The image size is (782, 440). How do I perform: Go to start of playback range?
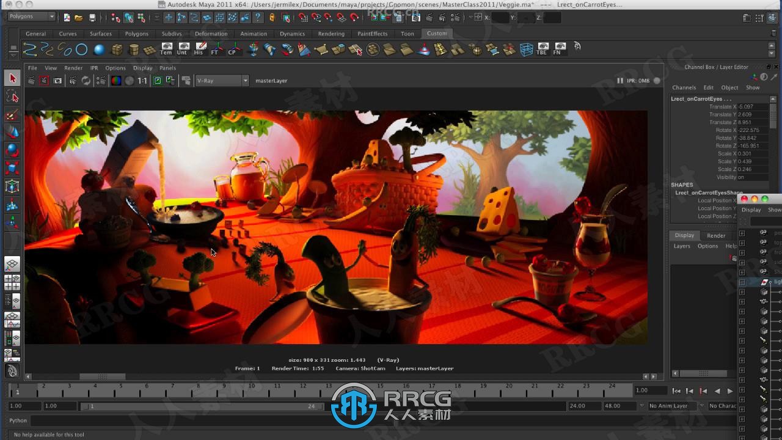coord(676,391)
